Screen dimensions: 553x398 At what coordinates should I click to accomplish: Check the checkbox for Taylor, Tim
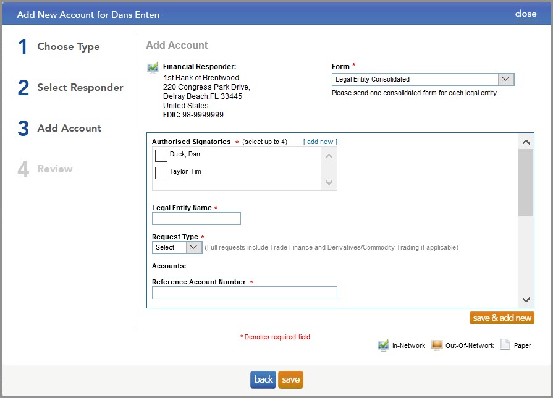click(161, 171)
